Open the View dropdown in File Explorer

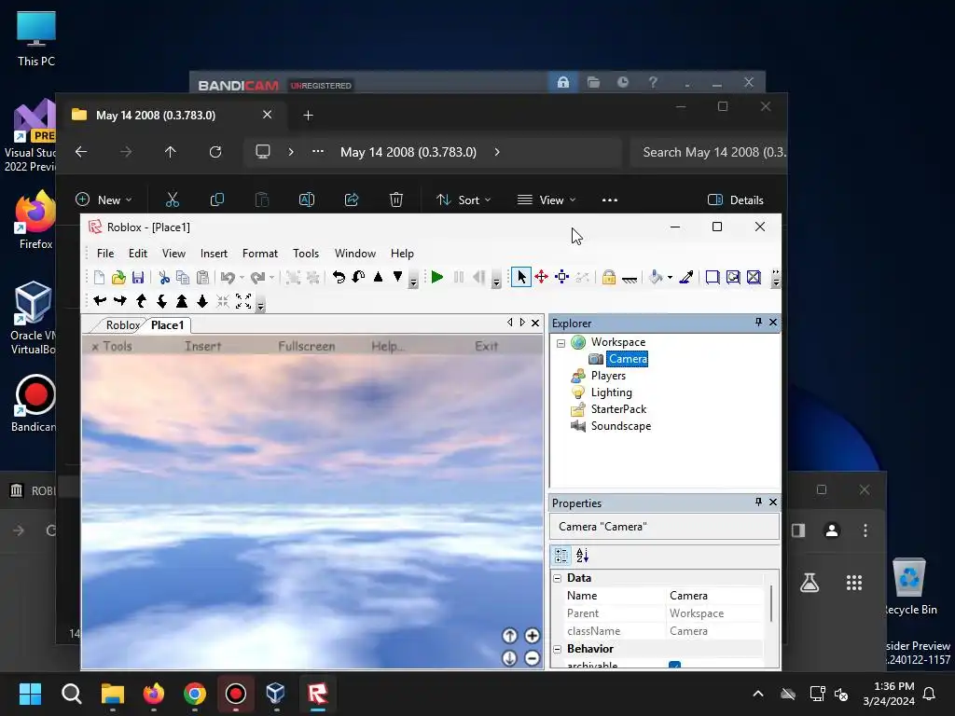pyautogui.click(x=547, y=200)
